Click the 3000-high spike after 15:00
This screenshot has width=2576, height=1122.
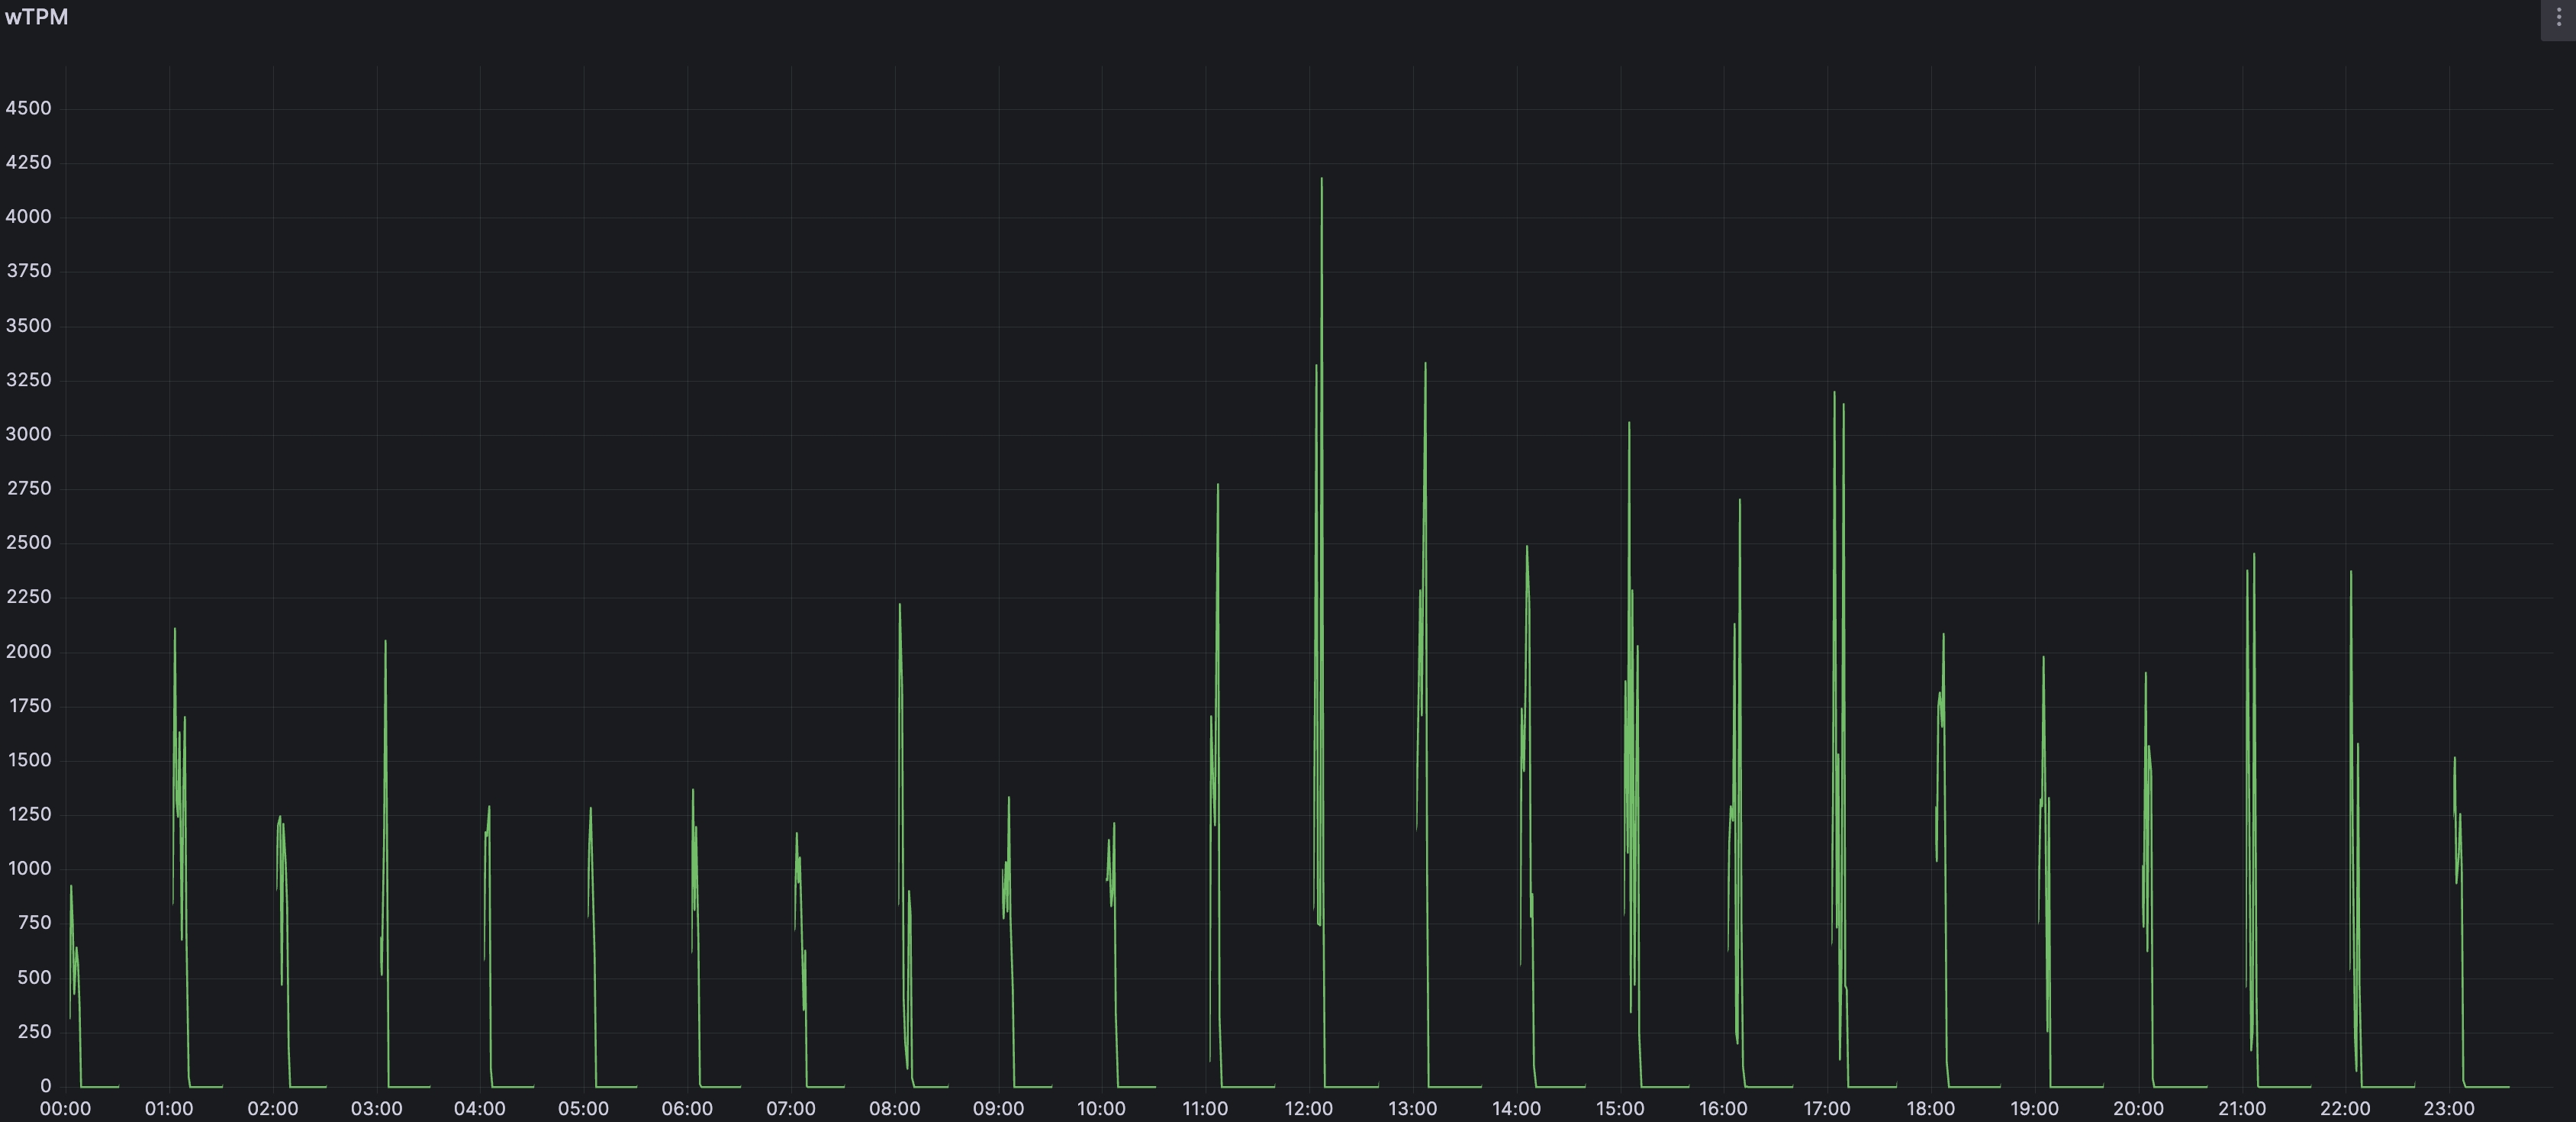pos(1629,425)
